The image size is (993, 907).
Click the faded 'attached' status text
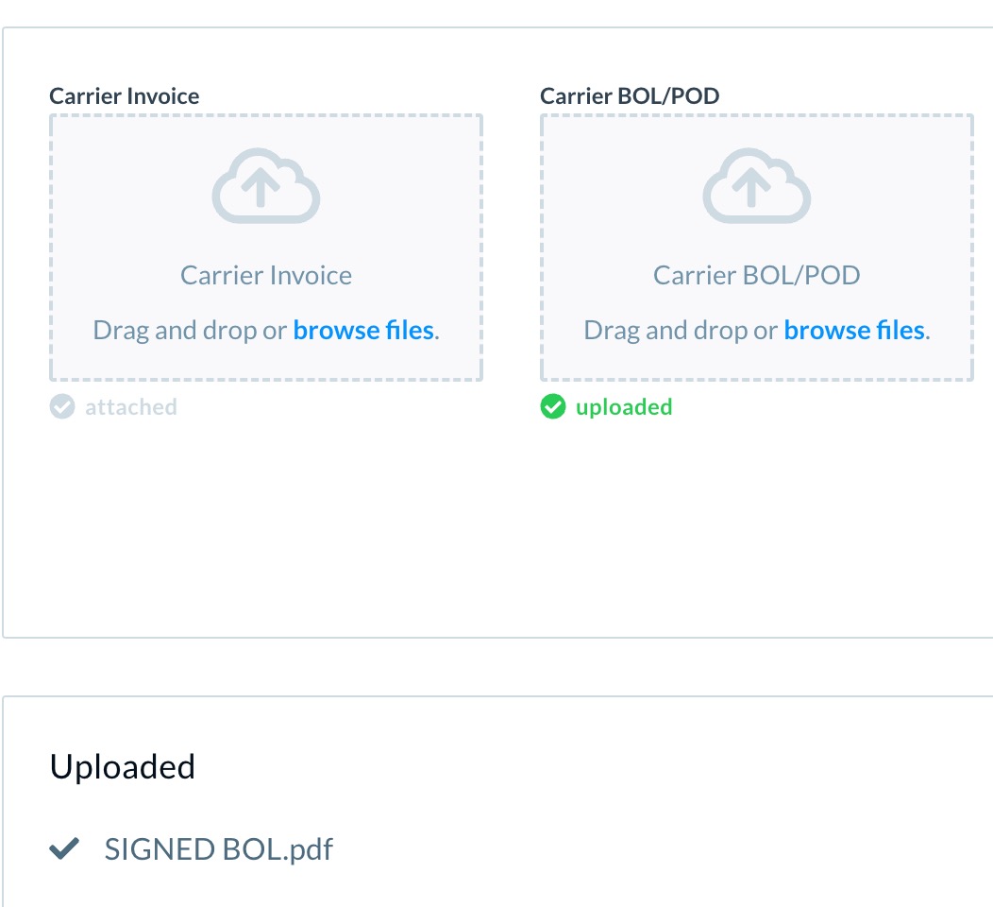pos(131,407)
